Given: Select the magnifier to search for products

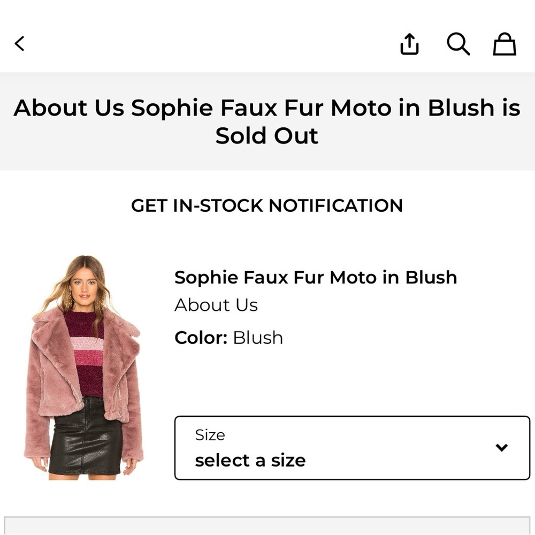Looking at the screenshot, I should pos(457,45).
